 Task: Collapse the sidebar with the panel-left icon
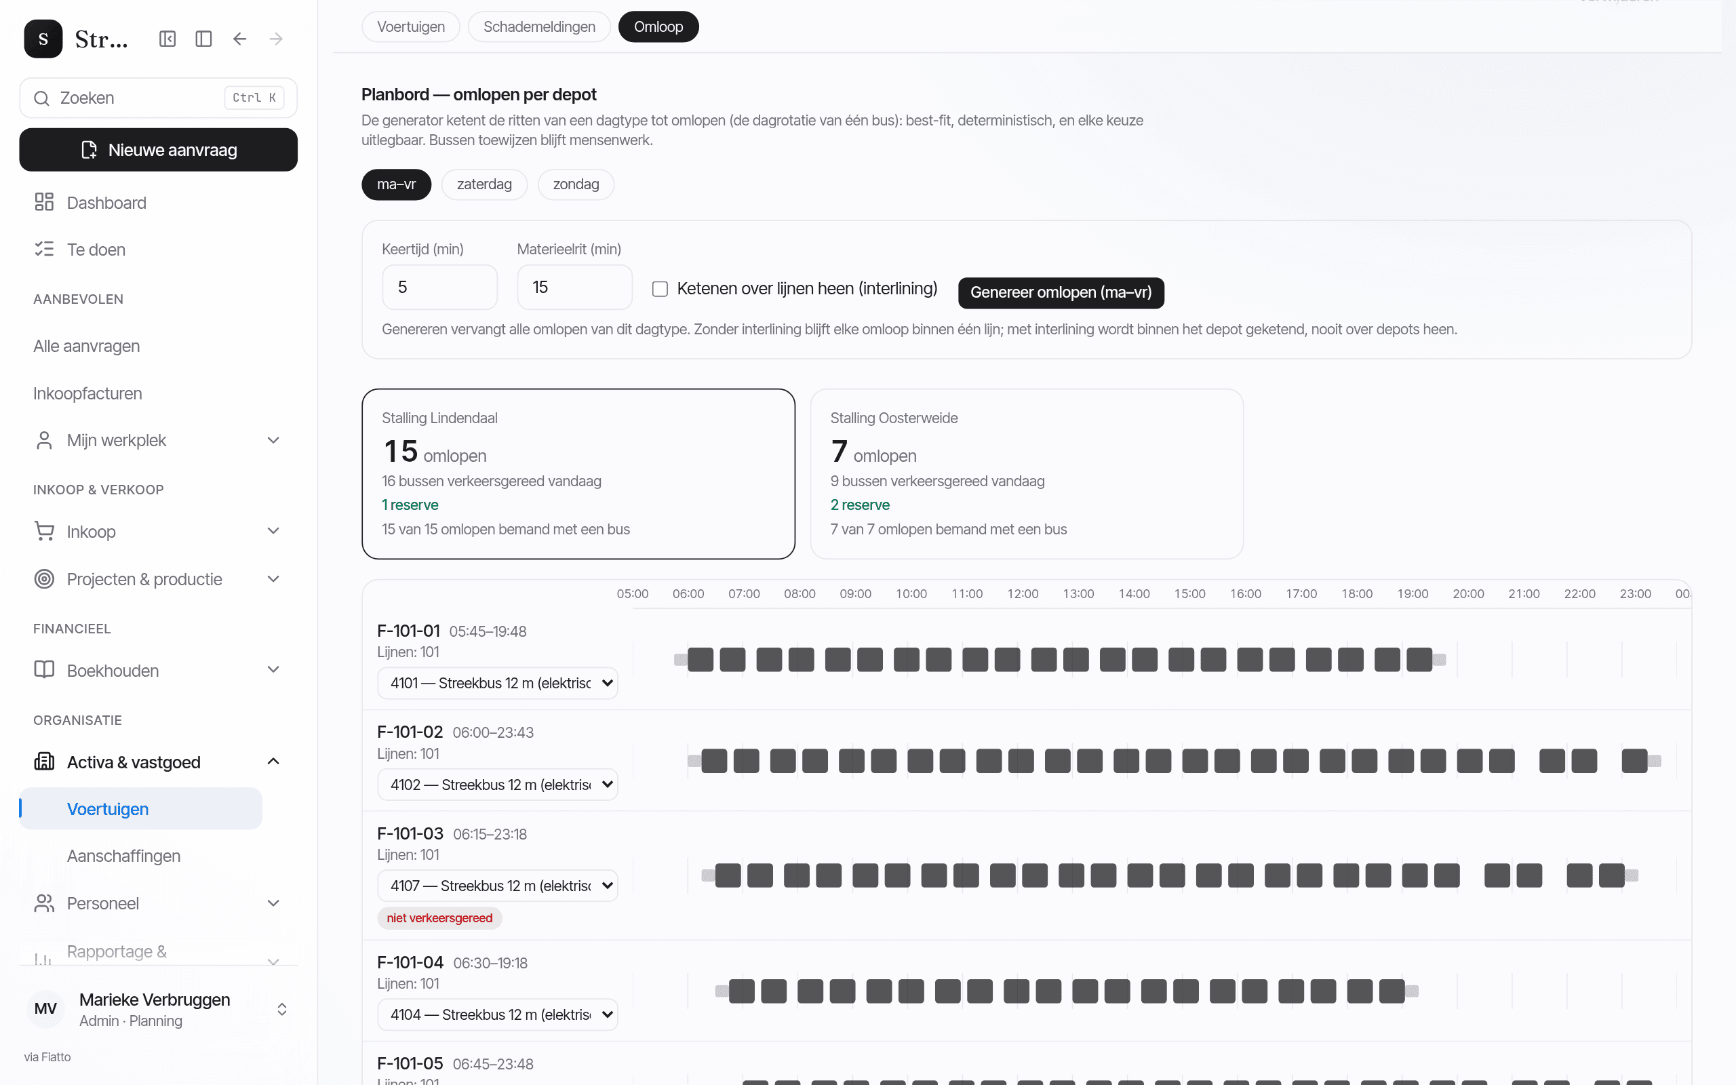tap(167, 39)
